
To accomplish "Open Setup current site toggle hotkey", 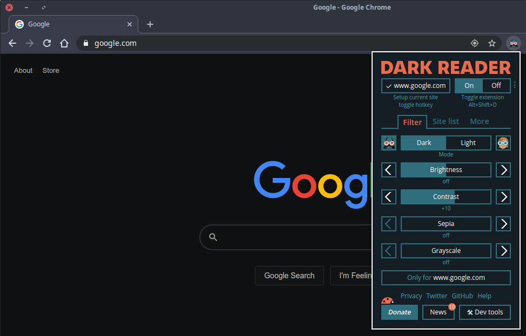I will (416, 101).
